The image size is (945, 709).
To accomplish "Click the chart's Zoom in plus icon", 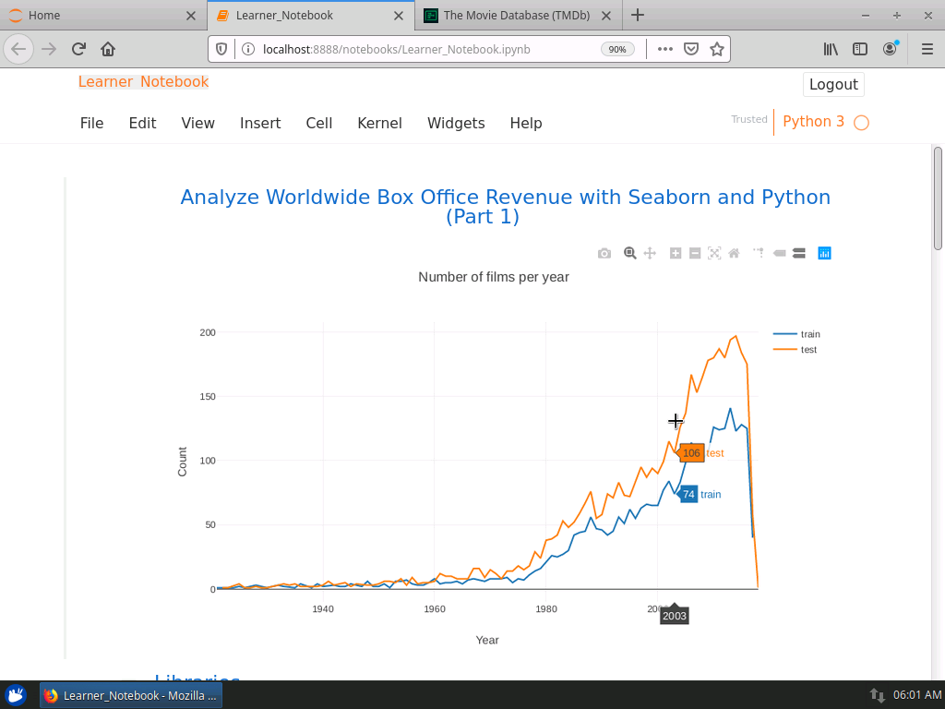I will [676, 253].
